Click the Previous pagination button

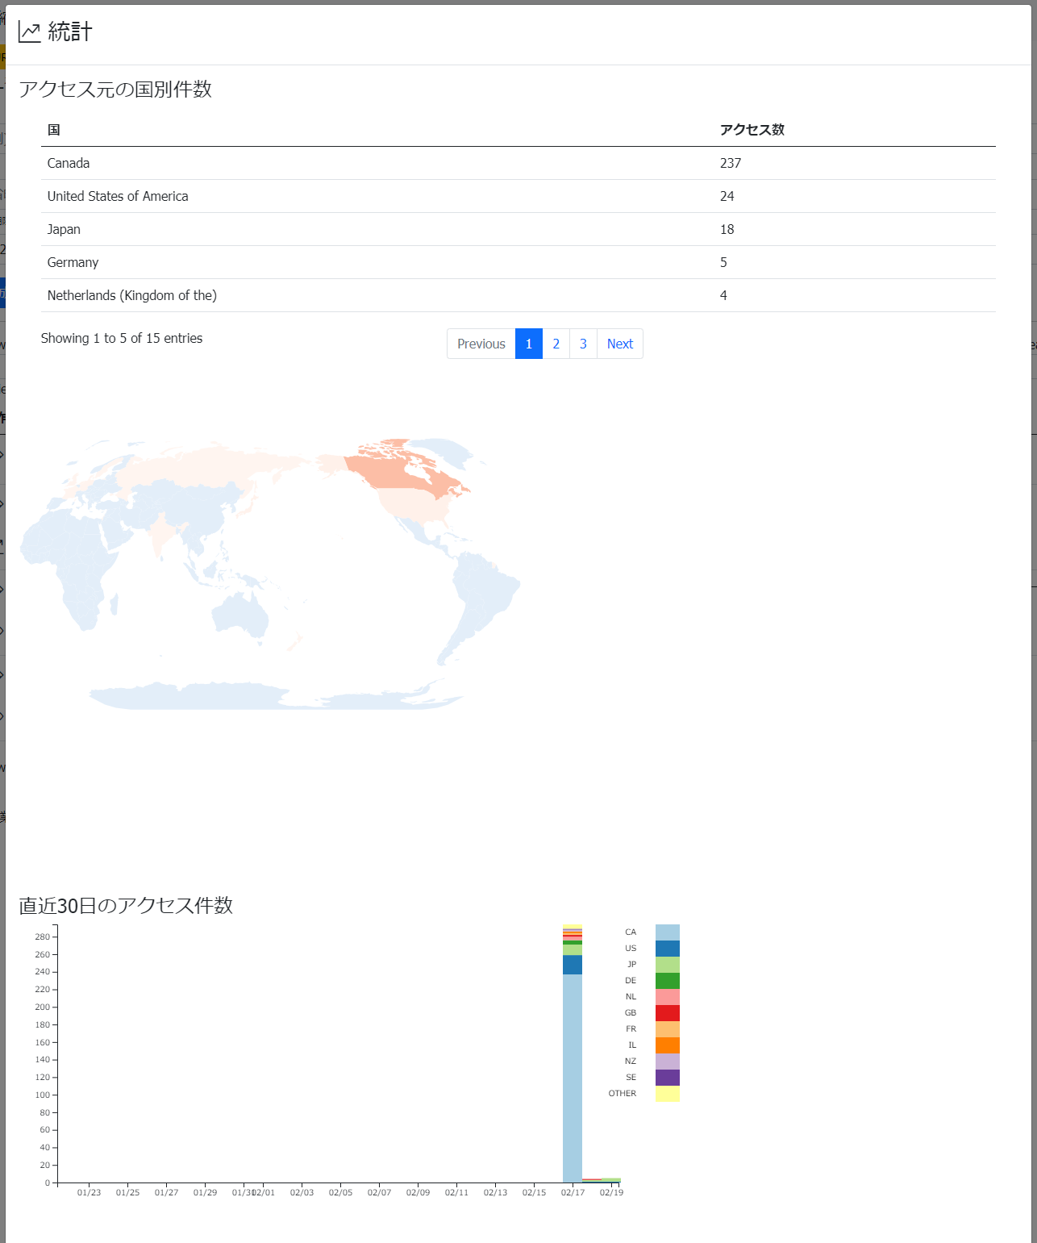tap(481, 344)
